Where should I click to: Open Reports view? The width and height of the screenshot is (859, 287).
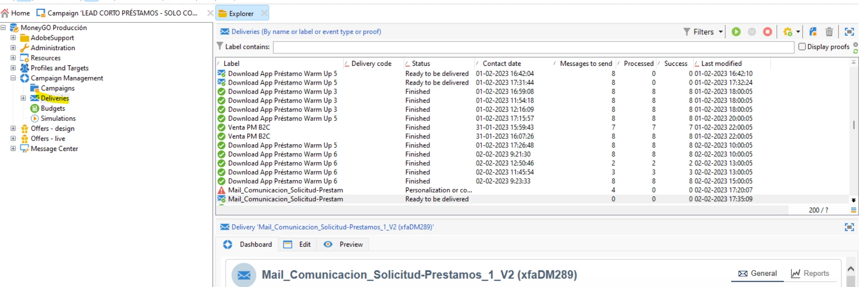pyautogui.click(x=810, y=273)
